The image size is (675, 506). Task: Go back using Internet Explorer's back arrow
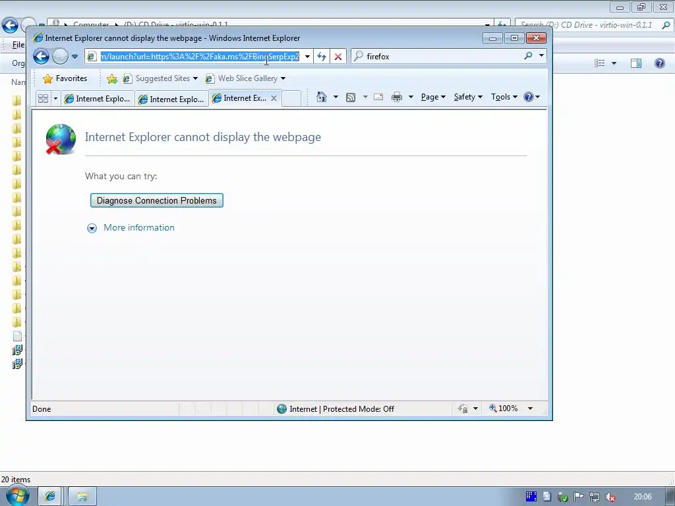point(42,57)
